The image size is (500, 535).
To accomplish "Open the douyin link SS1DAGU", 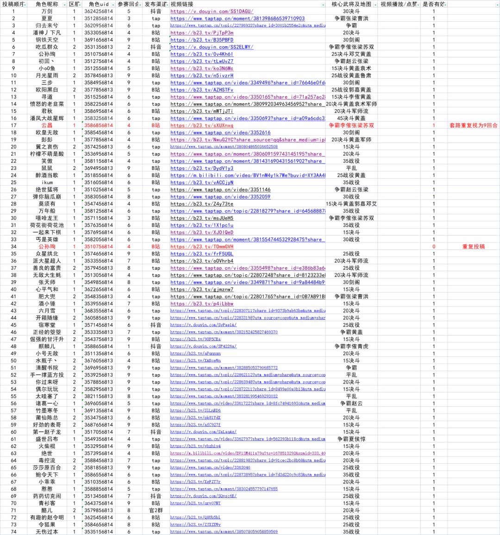I will (x=212, y=11).
